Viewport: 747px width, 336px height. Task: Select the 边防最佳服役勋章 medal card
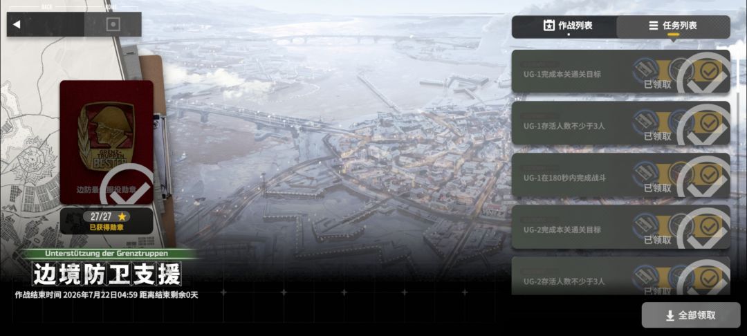tap(107, 142)
